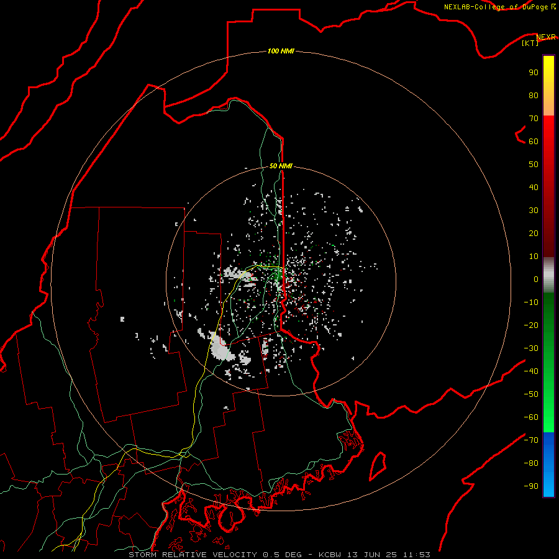The width and height of the screenshot is (559, 559).
Task: Pick the yellow-orange band of the velocity scale
Action: pyautogui.click(x=548, y=86)
